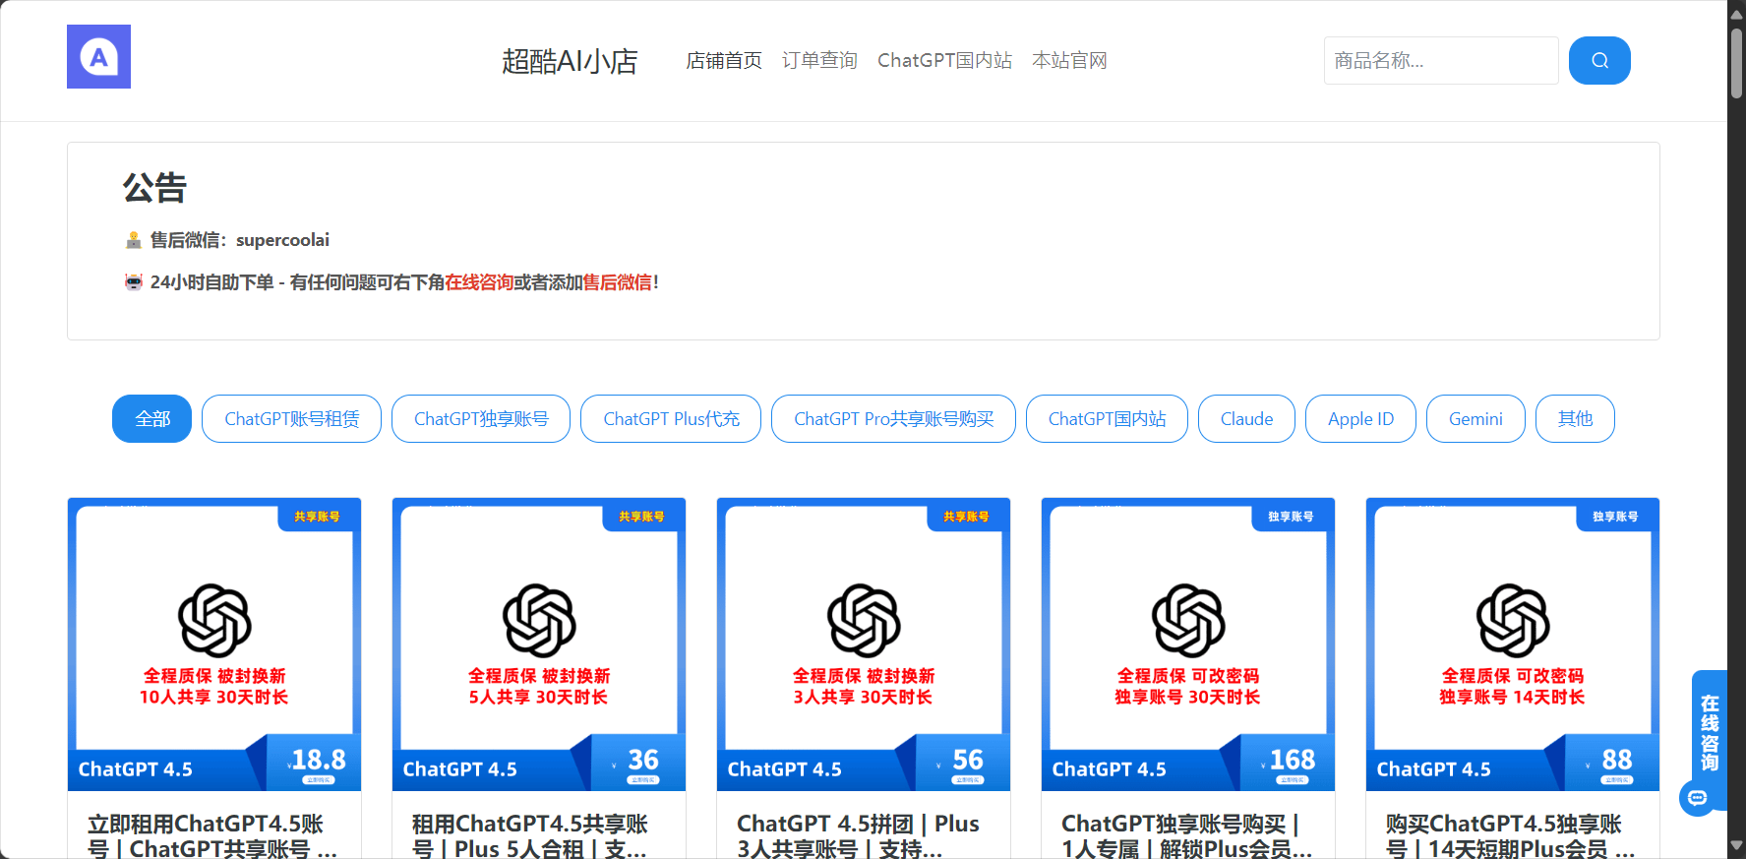This screenshot has width=1746, height=859.
Task: Click the red 在线咨询 announcement link
Action: click(479, 282)
